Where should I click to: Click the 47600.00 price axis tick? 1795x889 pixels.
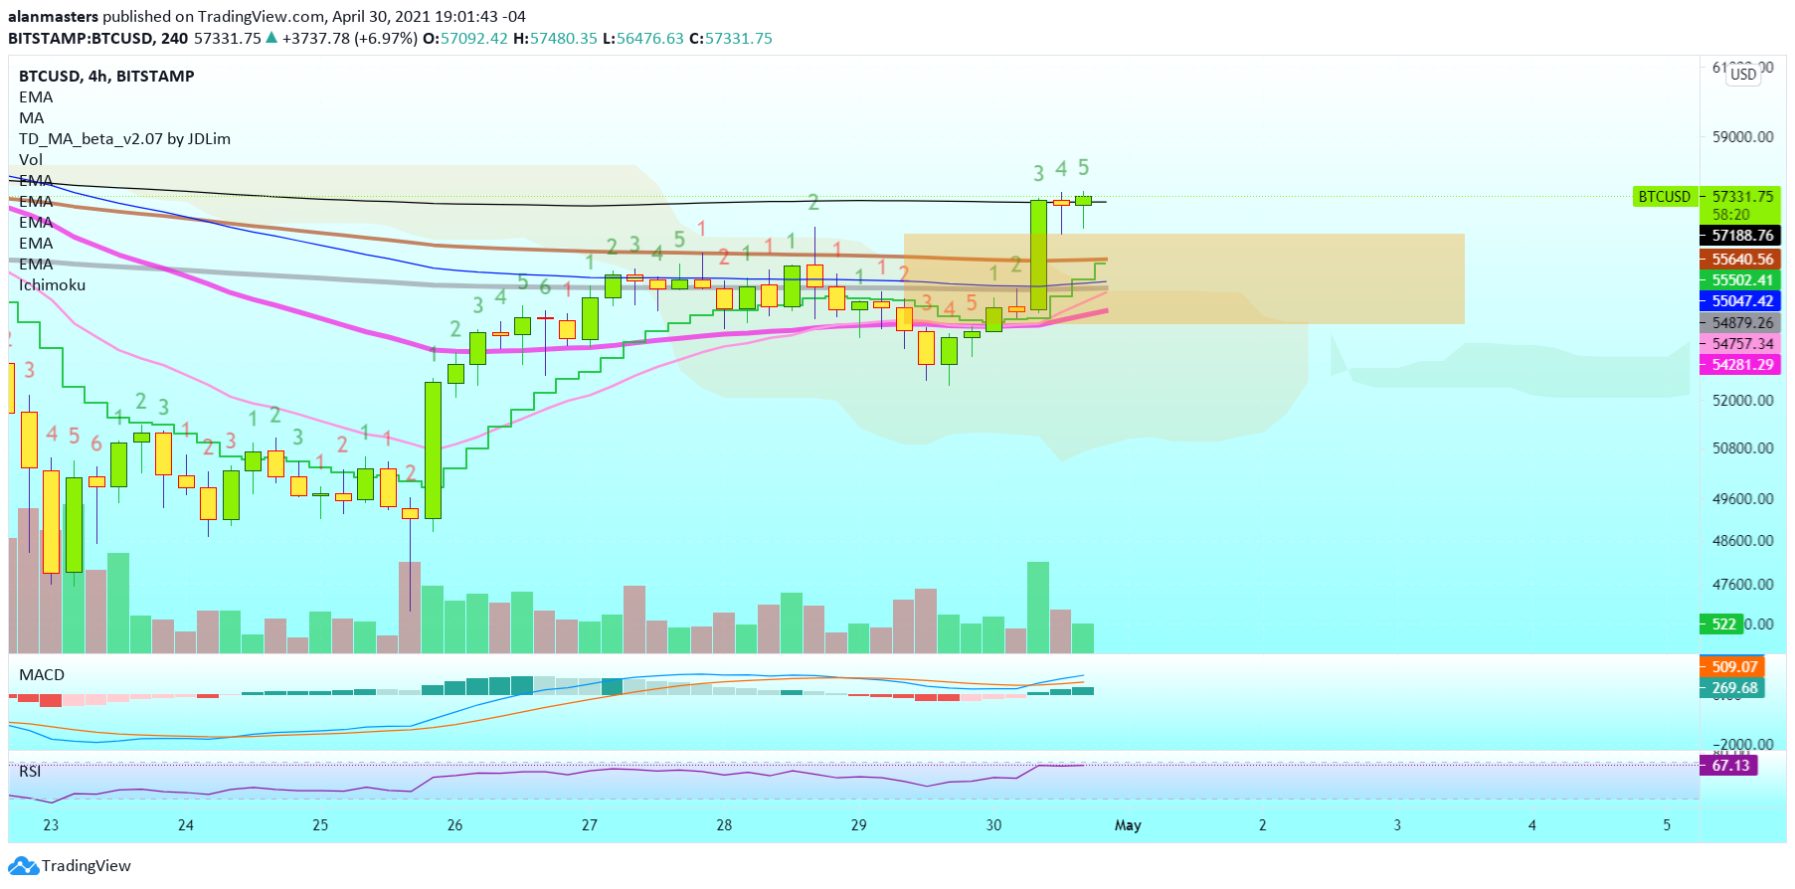point(1742,584)
